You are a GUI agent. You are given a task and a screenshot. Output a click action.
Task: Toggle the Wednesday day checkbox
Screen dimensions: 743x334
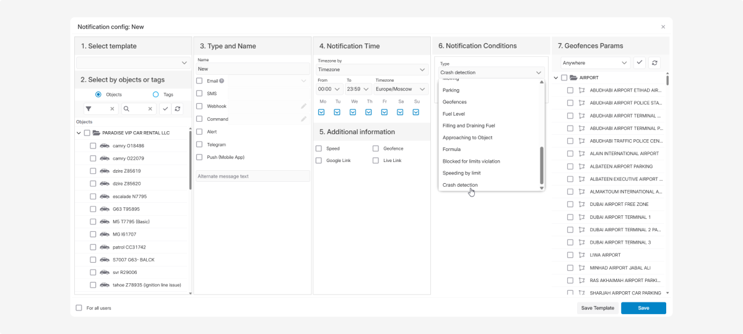[x=353, y=112]
